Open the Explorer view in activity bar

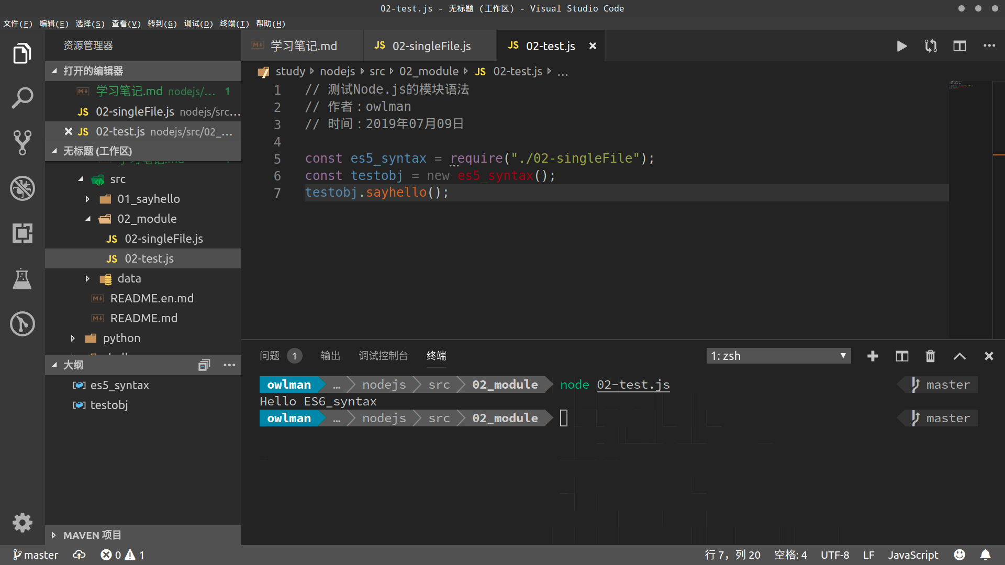[22, 53]
